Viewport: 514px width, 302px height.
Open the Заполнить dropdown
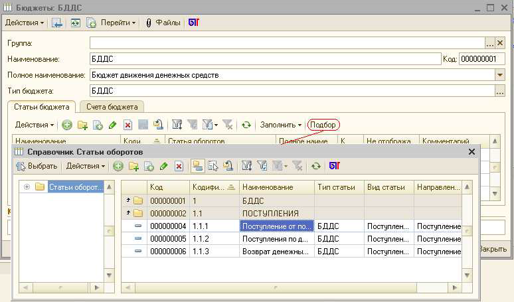[281, 125]
